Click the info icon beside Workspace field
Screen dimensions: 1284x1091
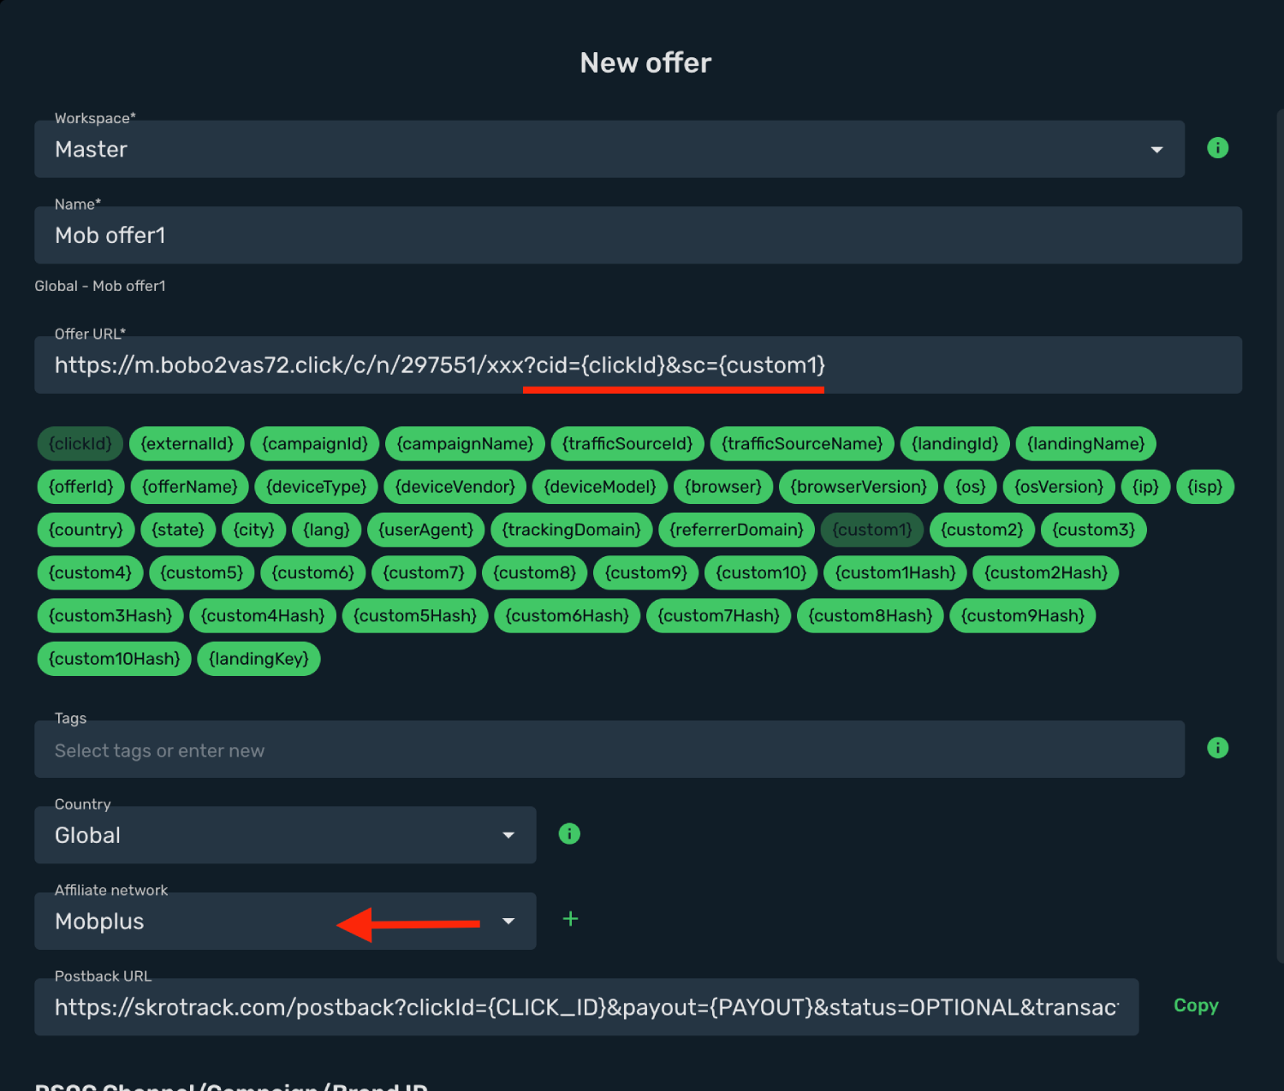pyautogui.click(x=1217, y=148)
